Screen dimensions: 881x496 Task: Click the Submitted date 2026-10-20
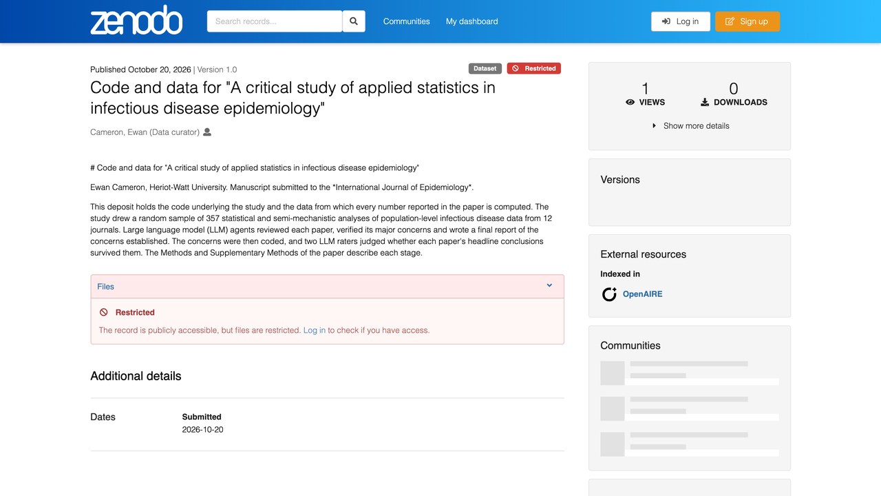pyautogui.click(x=203, y=430)
